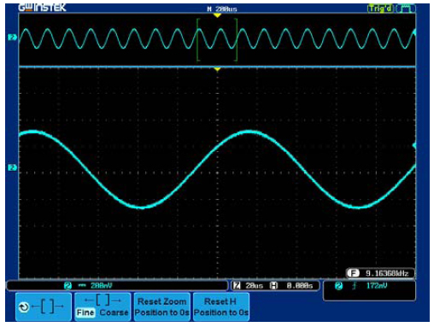Select the yellow trigger position marker at top

point(217,15)
